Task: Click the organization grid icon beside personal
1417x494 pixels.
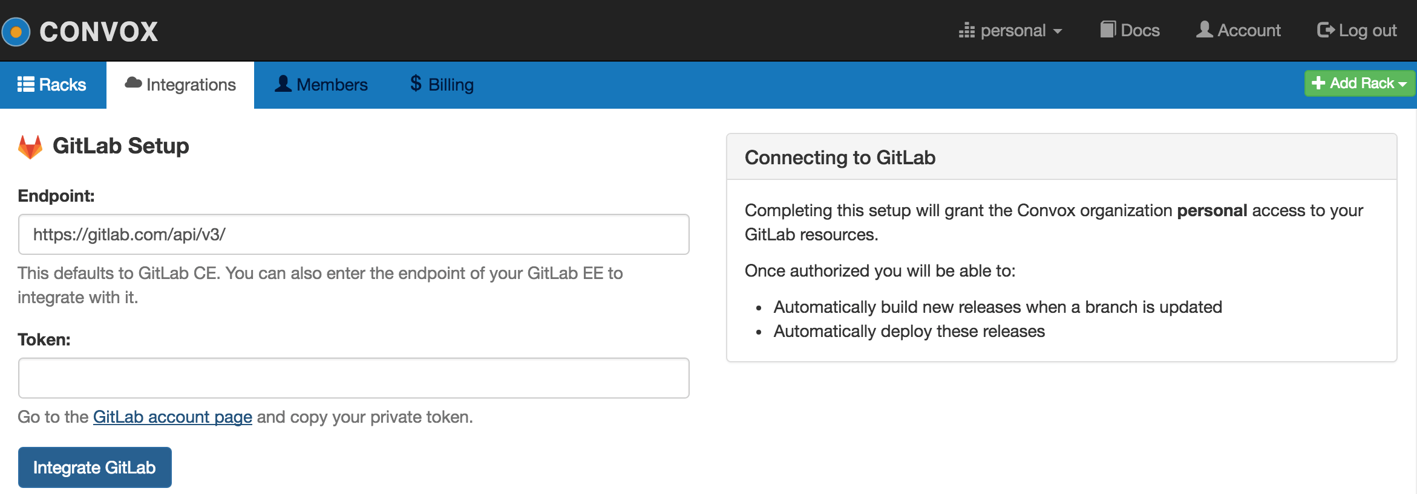Action: click(967, 30)
